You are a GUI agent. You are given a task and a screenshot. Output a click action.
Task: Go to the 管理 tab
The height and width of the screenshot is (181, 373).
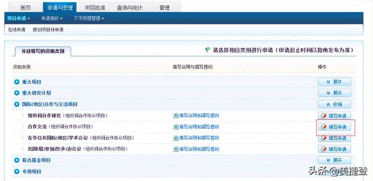[164, 8]
